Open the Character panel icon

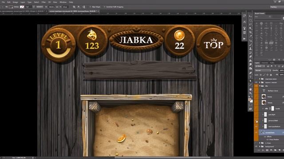pyautogui.click(x=245, y=22)
